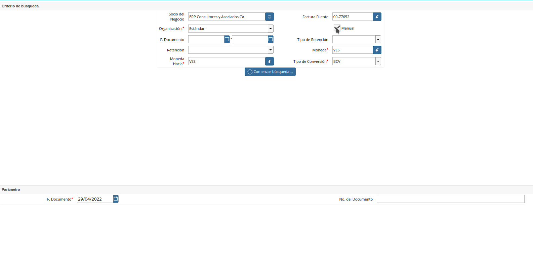Open calendar for second F. Documento date
The height and width of the screenshot is (257, 533).
click(271, 39)
